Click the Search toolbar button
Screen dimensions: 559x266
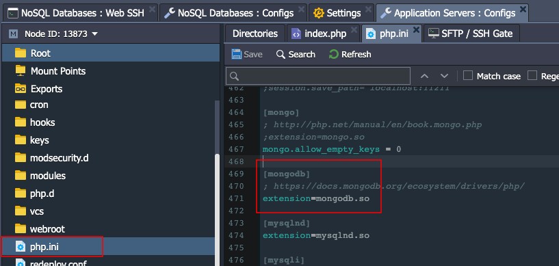point(296,54)
